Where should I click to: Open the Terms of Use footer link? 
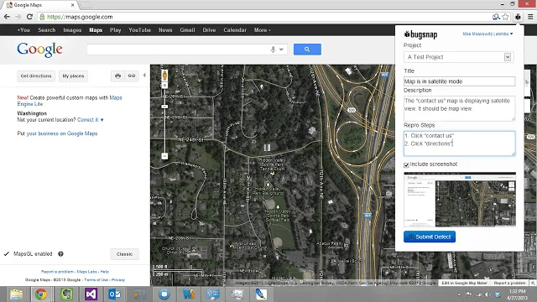96,279
